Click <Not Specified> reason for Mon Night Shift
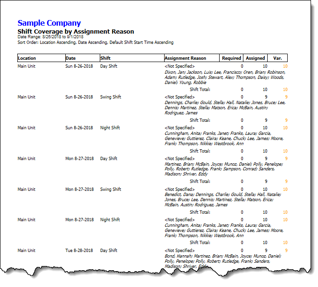The height and width of the screenshot is (287, 318). [x=180, y=220]
